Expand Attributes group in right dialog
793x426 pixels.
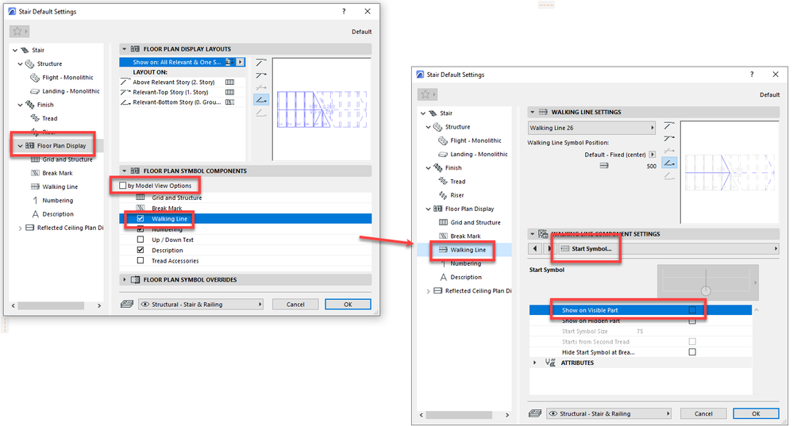534,363
